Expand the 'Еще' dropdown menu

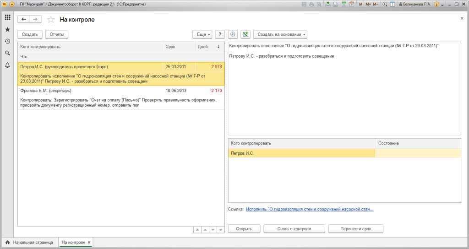[x=202, y=34]
